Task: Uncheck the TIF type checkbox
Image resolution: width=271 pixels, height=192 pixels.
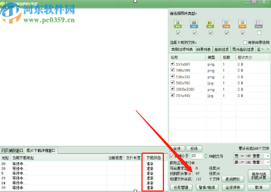Action: coord(243,33)
